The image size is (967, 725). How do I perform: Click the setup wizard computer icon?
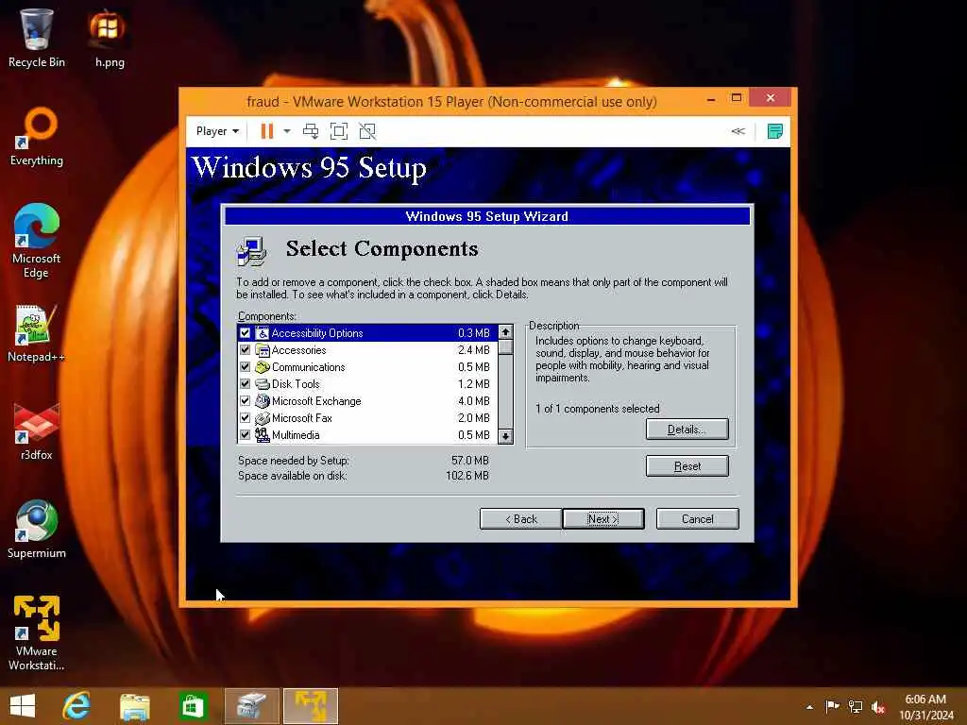pyautogui.click(x=251, y=251)
